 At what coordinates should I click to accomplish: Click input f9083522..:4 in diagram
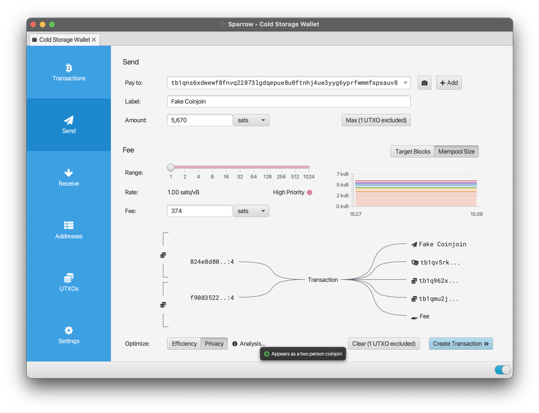coord(212,298)
